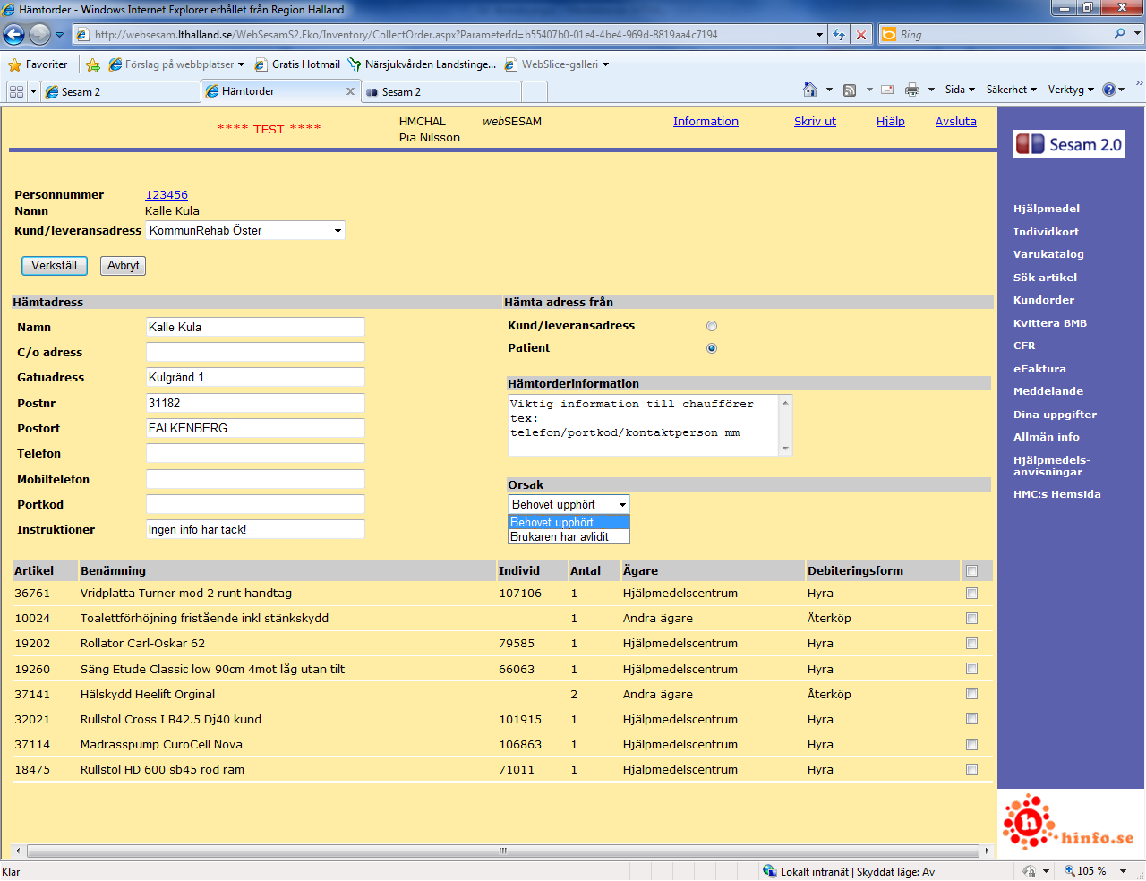Click the horizontal scrollbar right arrow

click(987, 851)
